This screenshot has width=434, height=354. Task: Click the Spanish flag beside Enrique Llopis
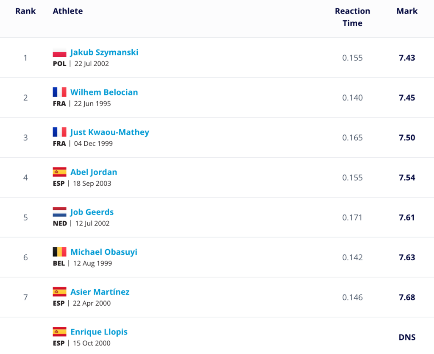point(59,332)
